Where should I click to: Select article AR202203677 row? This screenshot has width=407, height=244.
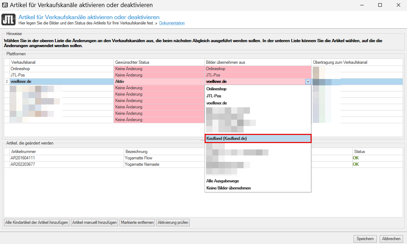click(23, 164)
